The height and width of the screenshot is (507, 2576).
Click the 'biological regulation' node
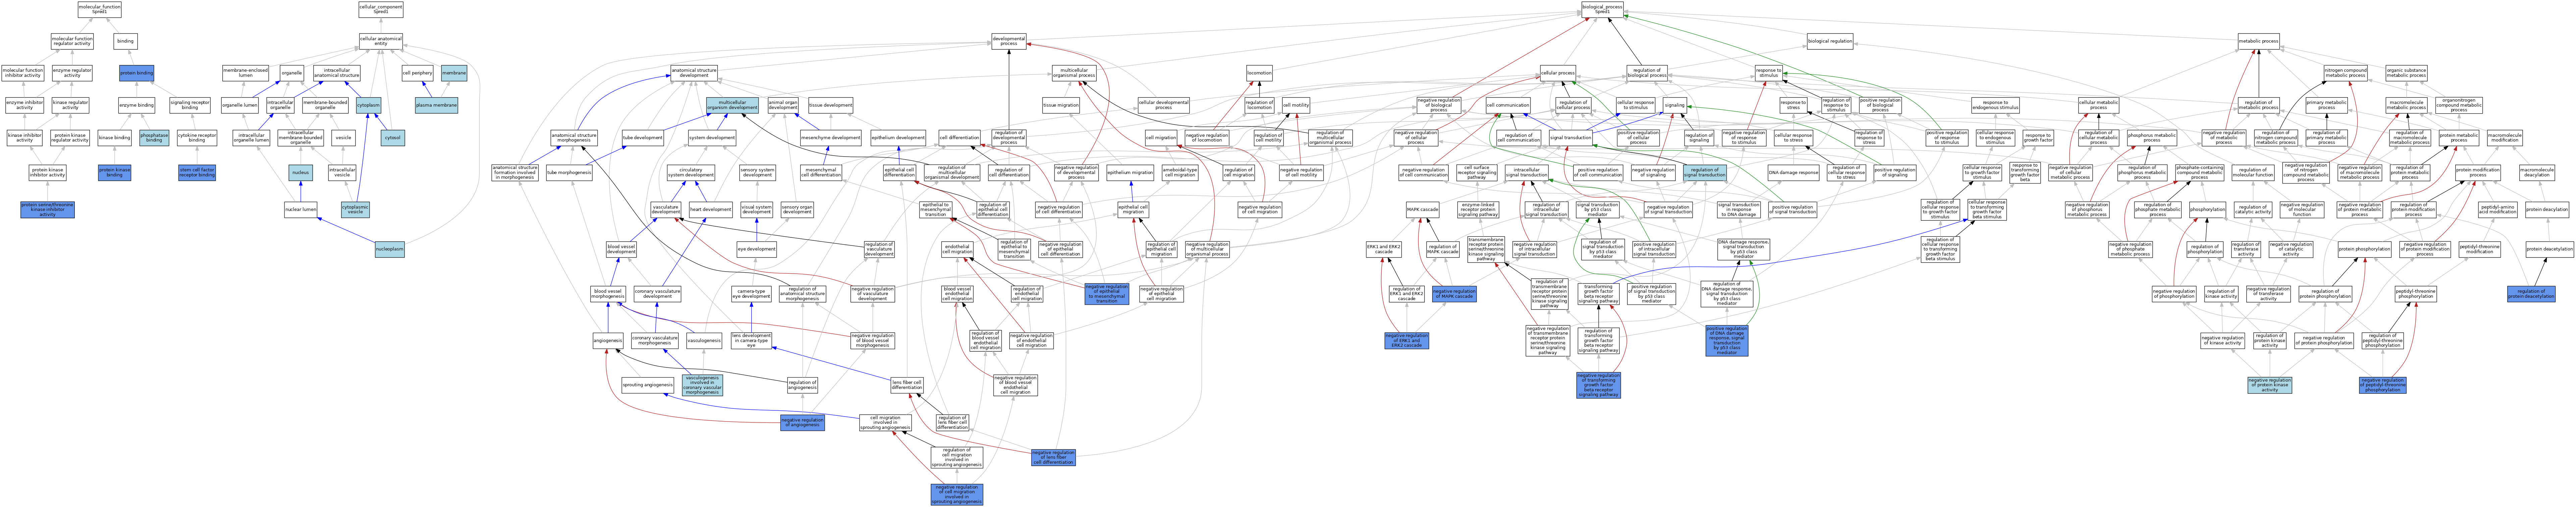tap(1830, 41)
